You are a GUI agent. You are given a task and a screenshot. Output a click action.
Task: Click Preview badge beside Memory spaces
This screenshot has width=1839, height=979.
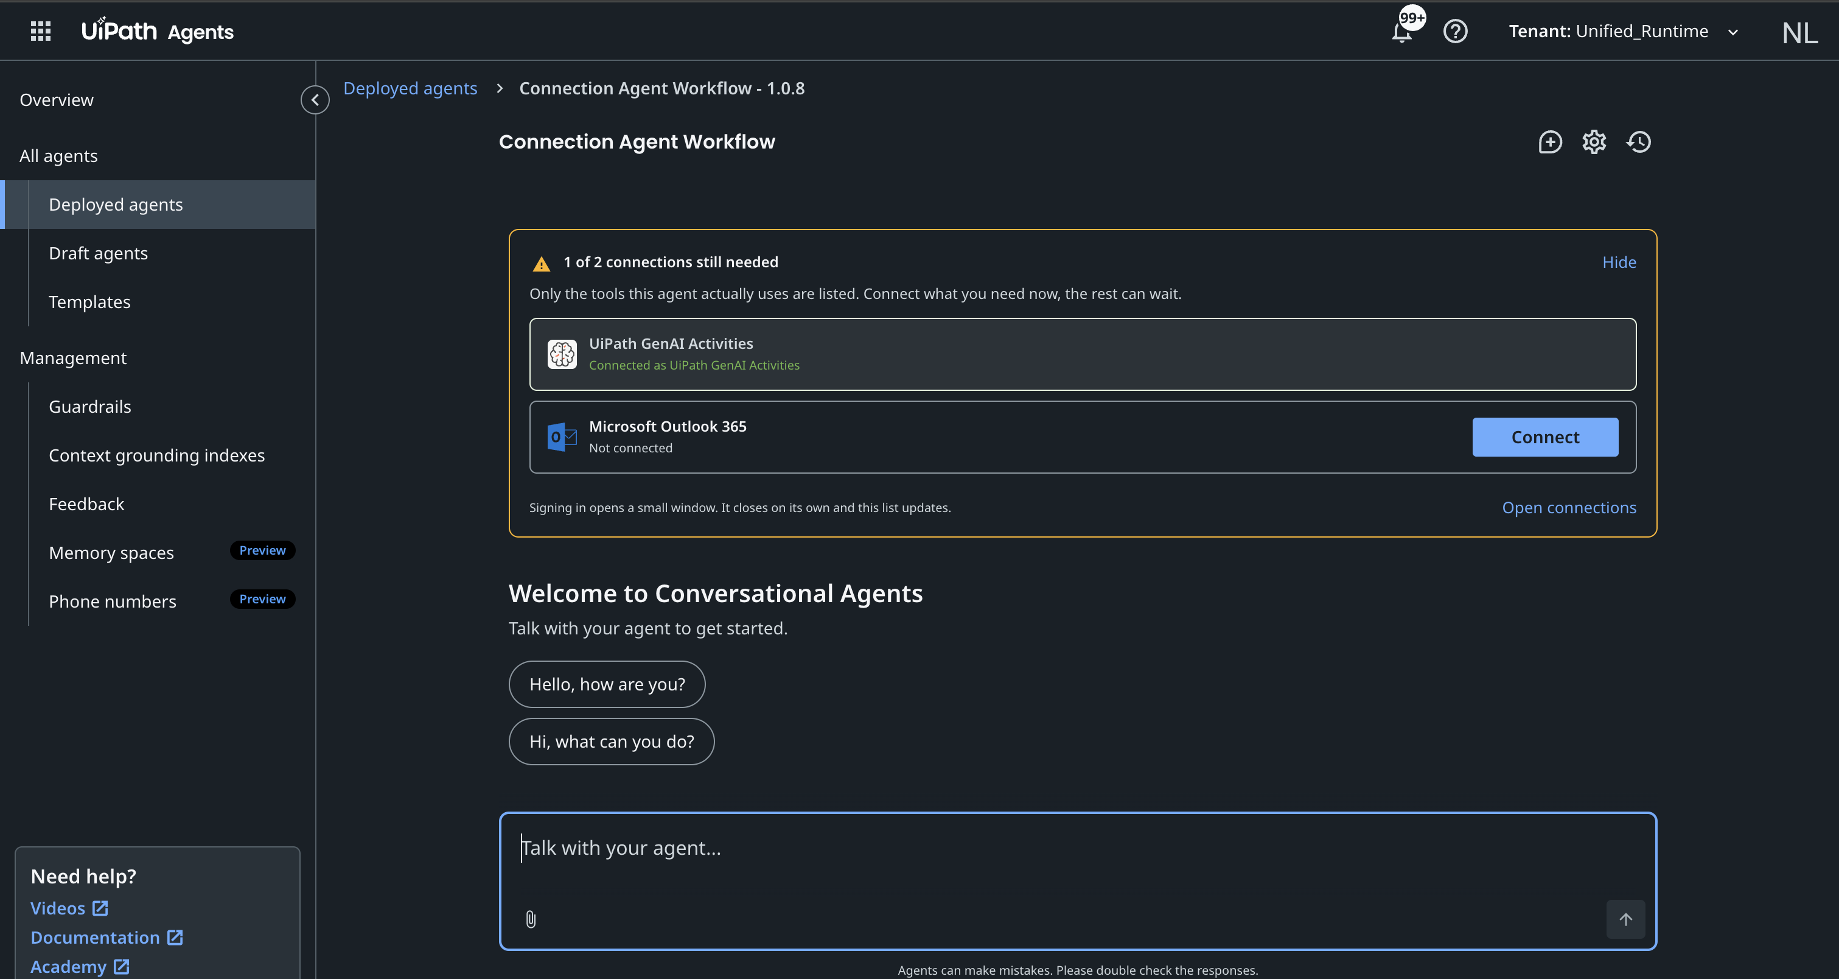[x=262, y=550]
